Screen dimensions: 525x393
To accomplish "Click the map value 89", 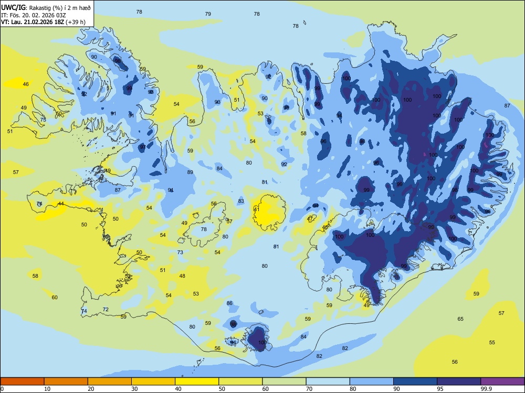I will (x=190, y=172).
